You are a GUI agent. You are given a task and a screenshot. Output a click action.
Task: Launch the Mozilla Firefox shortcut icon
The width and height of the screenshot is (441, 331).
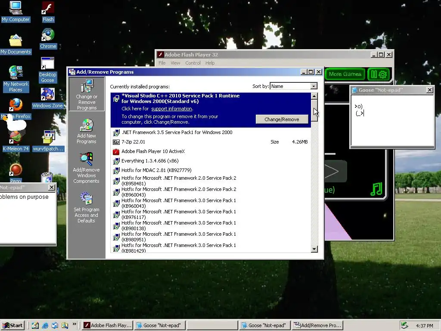(x=16, y=109)
